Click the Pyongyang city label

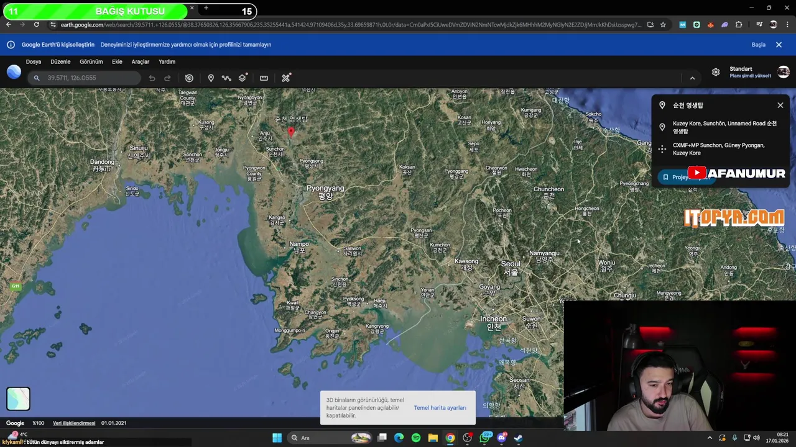pyautogui.click(x=325, y=191)
